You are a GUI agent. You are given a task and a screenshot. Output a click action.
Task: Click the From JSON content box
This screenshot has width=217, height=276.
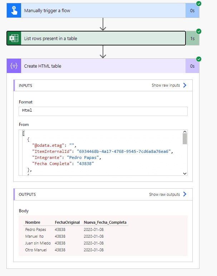point(100,153)
